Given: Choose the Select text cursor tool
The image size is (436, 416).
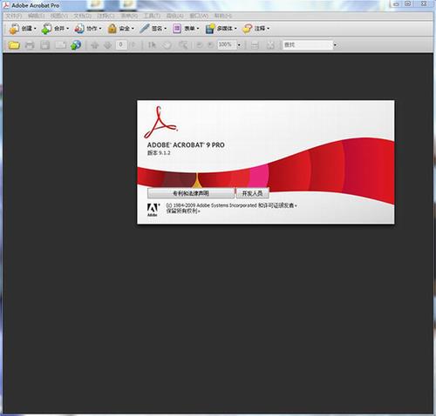Looking at the screenshot, I should pos(152,45).
